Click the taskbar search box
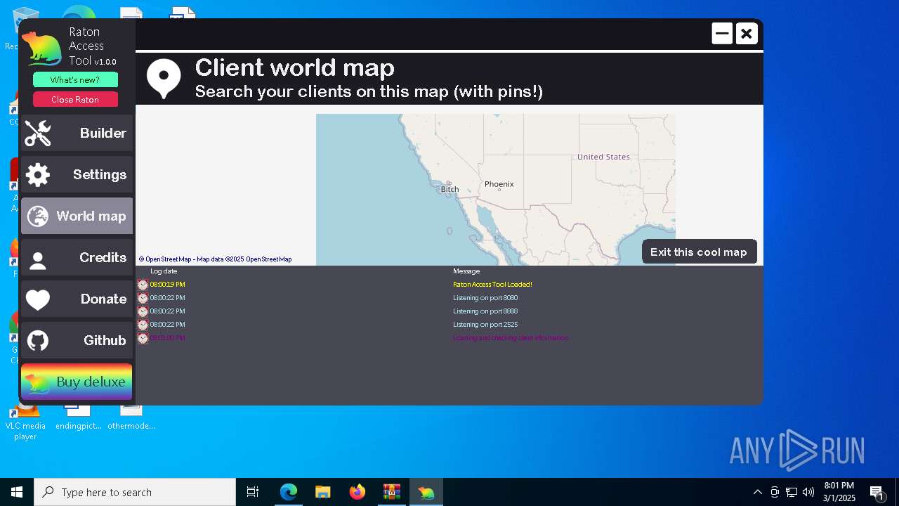Screen dimensions: 899x506 point(135,492)
